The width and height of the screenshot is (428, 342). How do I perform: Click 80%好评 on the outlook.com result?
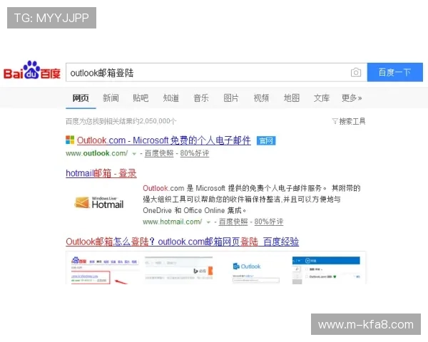[x=194, y=153]
